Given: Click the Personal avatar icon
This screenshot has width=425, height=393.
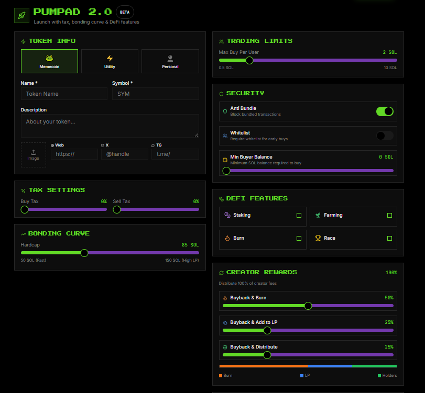Looking at the screenshot, I should (x=170, y=58).
